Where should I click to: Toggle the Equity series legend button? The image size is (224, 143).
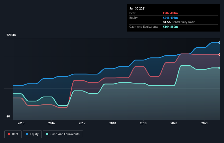[x=32, y=134]
